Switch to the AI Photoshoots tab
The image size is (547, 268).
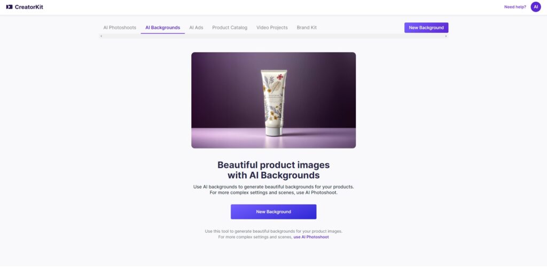[120, 28]
